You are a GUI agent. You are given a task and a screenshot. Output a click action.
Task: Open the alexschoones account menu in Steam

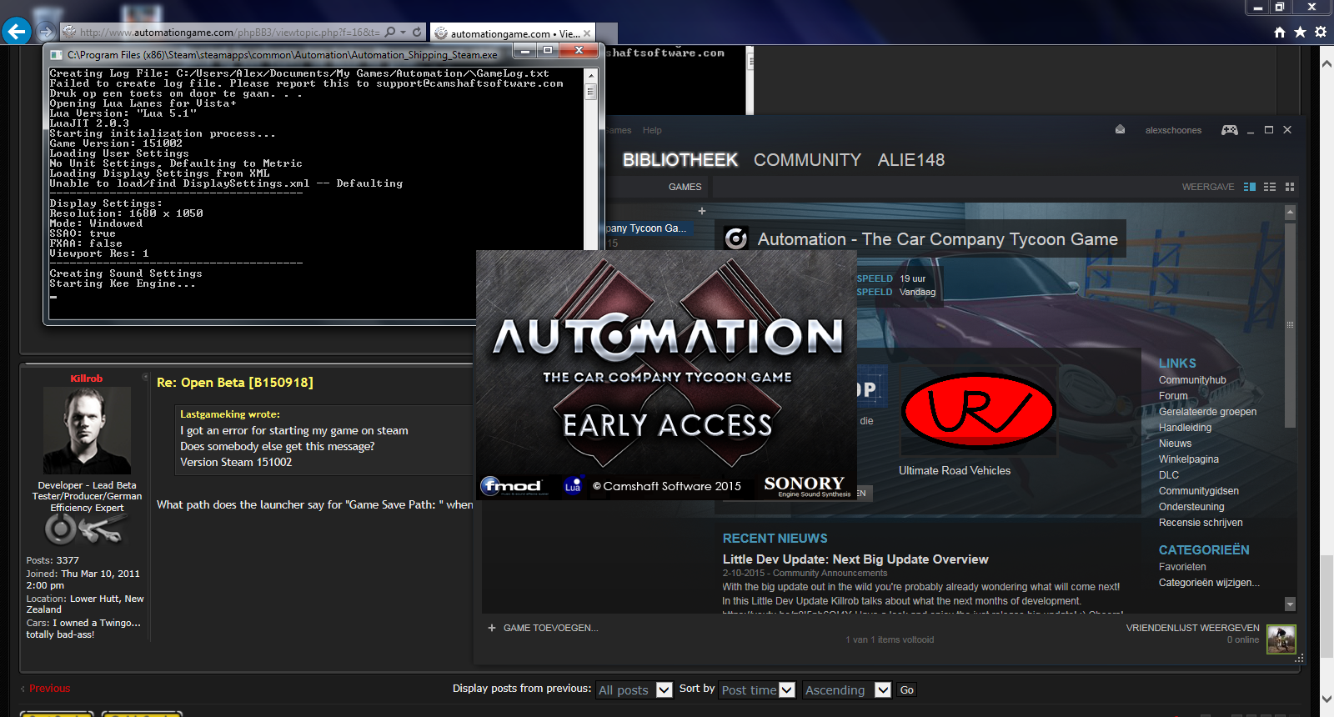click(1173, 130)
